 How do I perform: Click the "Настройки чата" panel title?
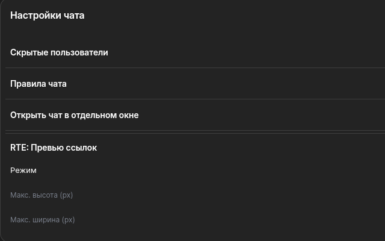click(x=48, y=16)
